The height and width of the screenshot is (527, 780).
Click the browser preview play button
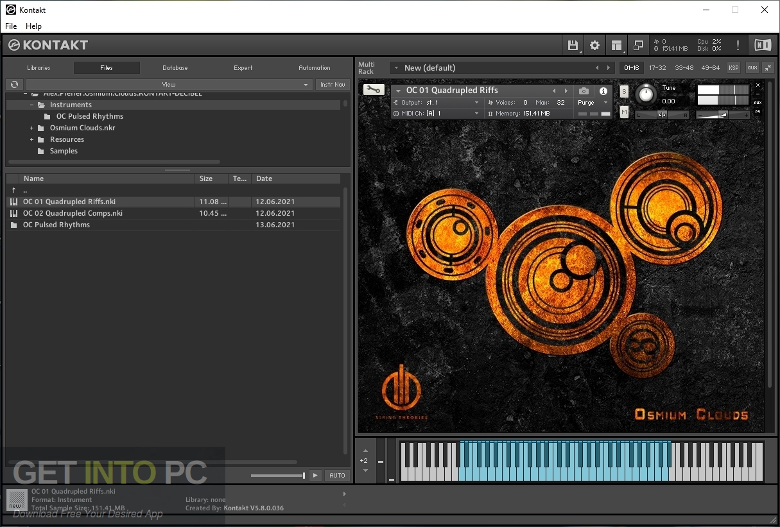[315, 475]
